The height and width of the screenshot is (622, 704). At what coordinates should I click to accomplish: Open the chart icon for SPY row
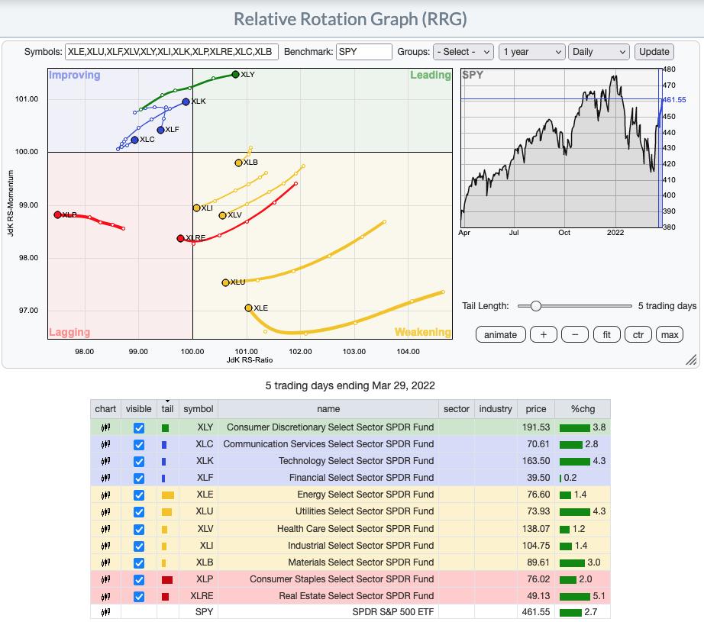point(105,612)
